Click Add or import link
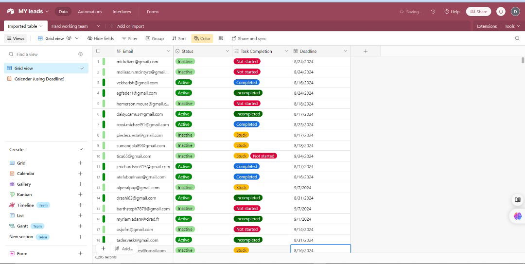Image resolution: width=525 pixels, height=264 pixels. pos(127,26)
